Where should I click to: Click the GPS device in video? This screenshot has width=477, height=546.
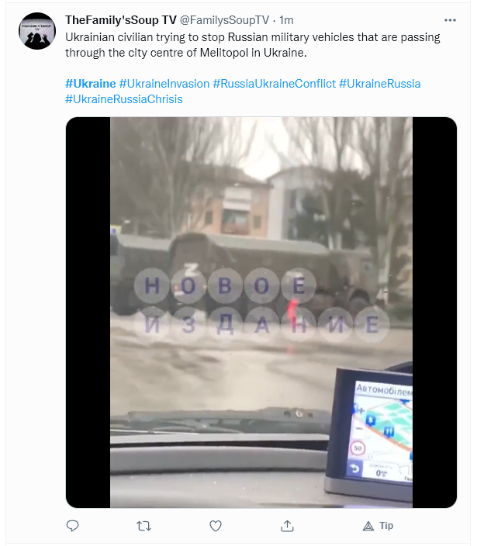(x=370, y=434)
